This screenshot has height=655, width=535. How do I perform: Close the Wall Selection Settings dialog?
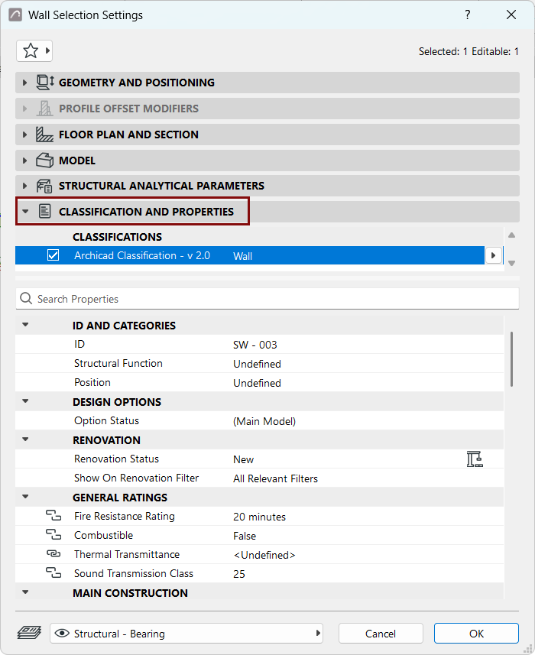pos(511,15)
